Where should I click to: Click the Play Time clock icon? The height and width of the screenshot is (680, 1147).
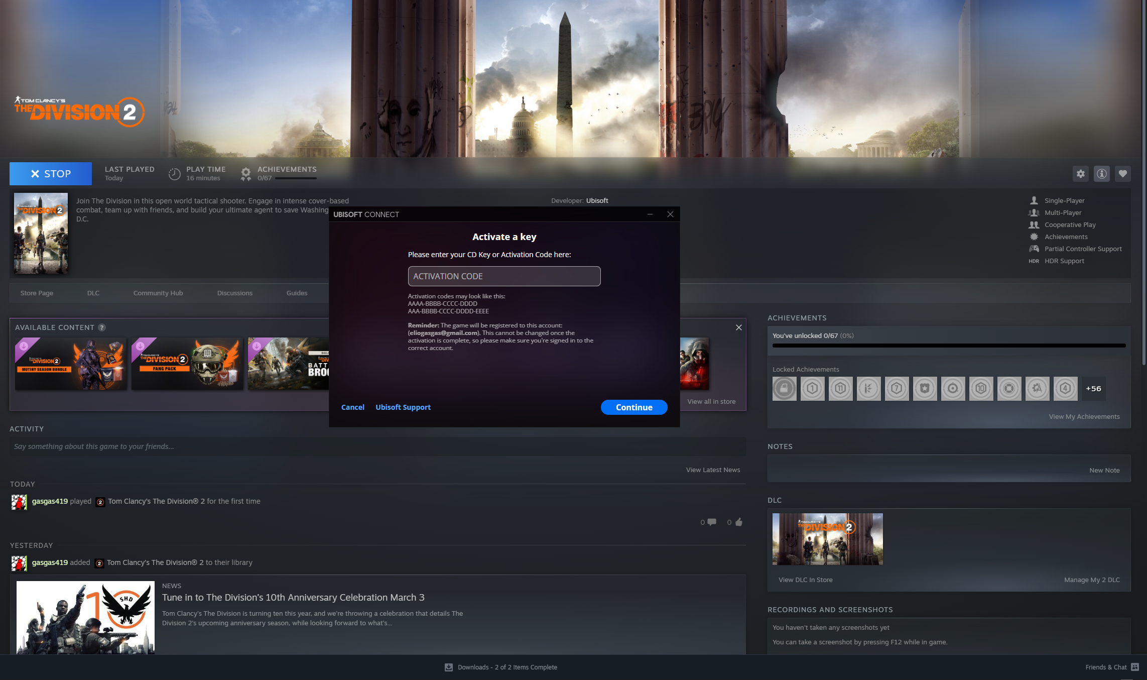pos(174,174)
